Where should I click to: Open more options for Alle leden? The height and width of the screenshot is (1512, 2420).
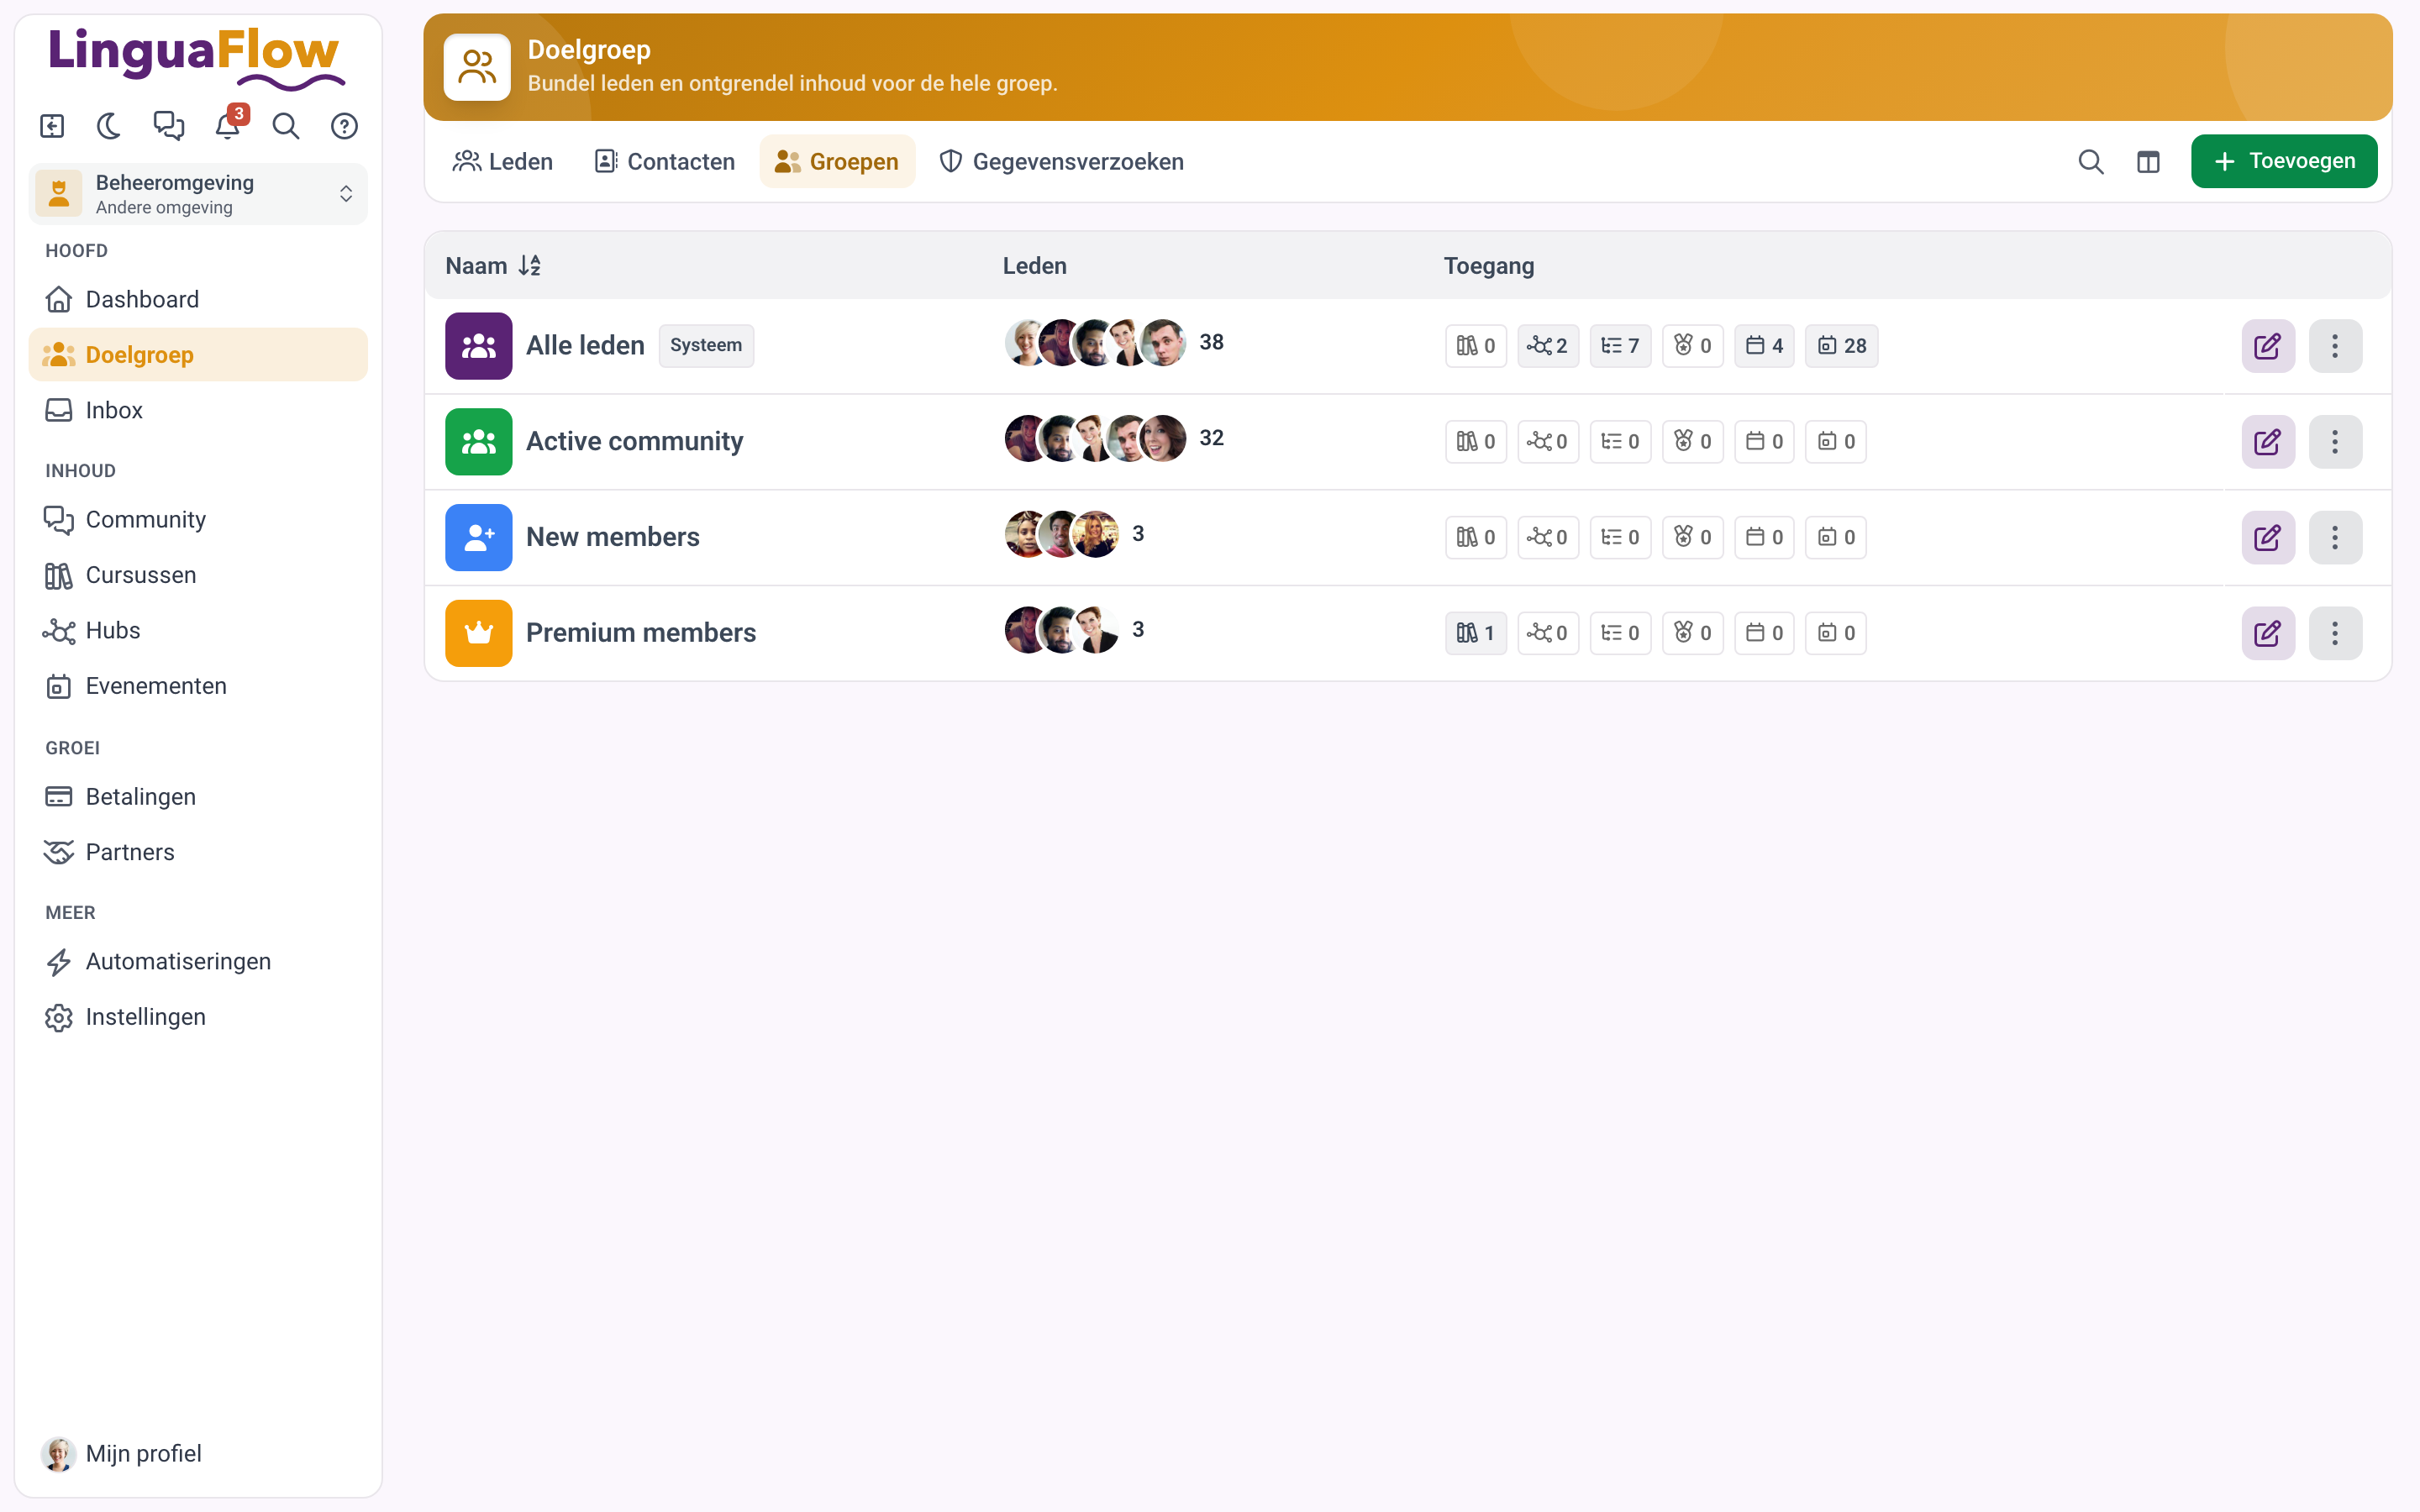(2335, 346)
